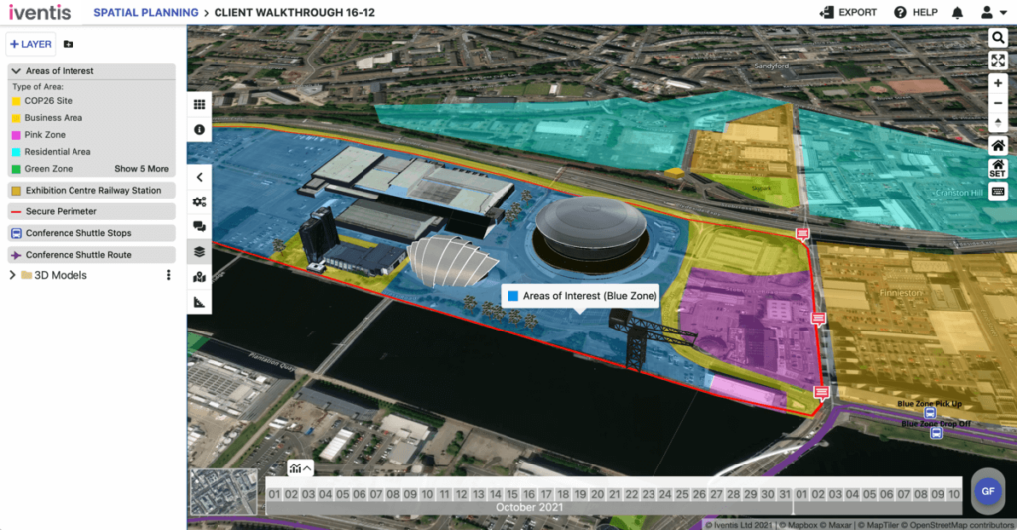Reset map to home view
Screen dimensions: 1017x530
[998, 145]
